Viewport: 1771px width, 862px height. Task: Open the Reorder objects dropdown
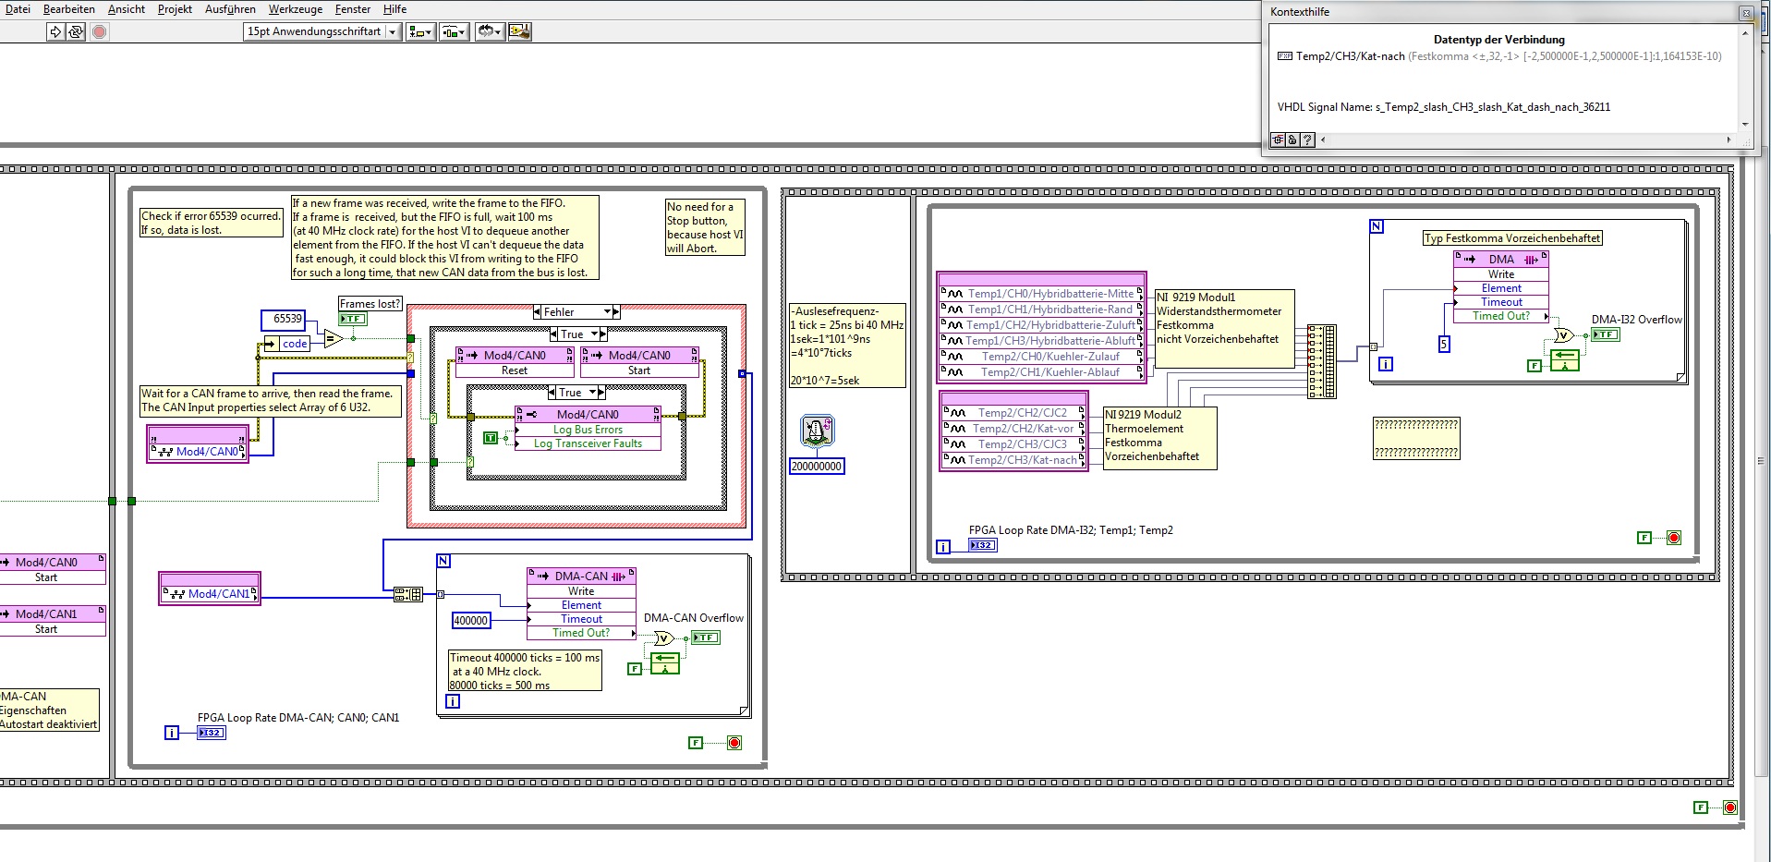pyautogui.click(x=489, y=31)
